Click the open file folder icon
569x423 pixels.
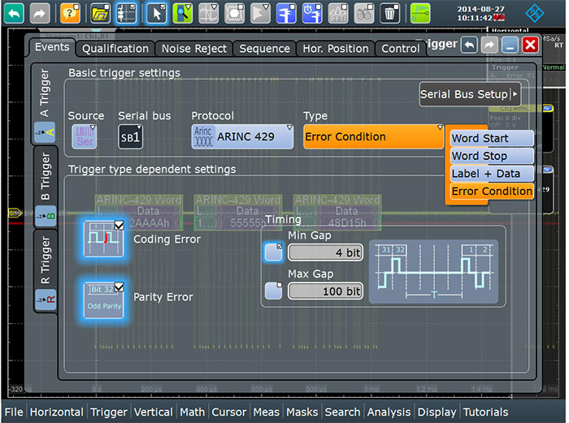pos(100,14)
